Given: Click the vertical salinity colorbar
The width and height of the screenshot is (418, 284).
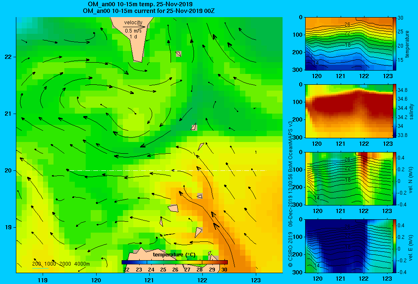Looking at the screenshot, I should coord(395,111).
